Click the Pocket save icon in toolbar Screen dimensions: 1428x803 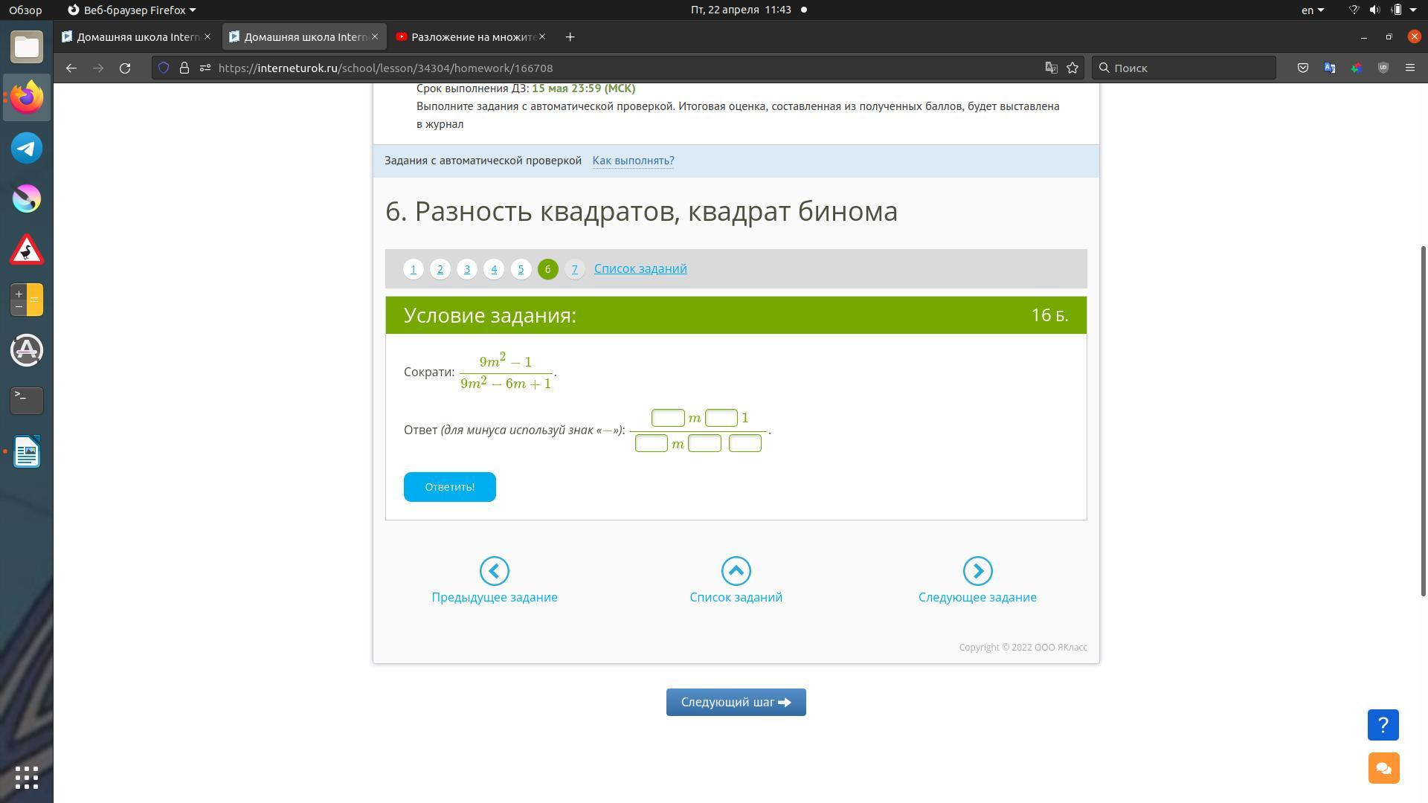(x=1303, y=68)
